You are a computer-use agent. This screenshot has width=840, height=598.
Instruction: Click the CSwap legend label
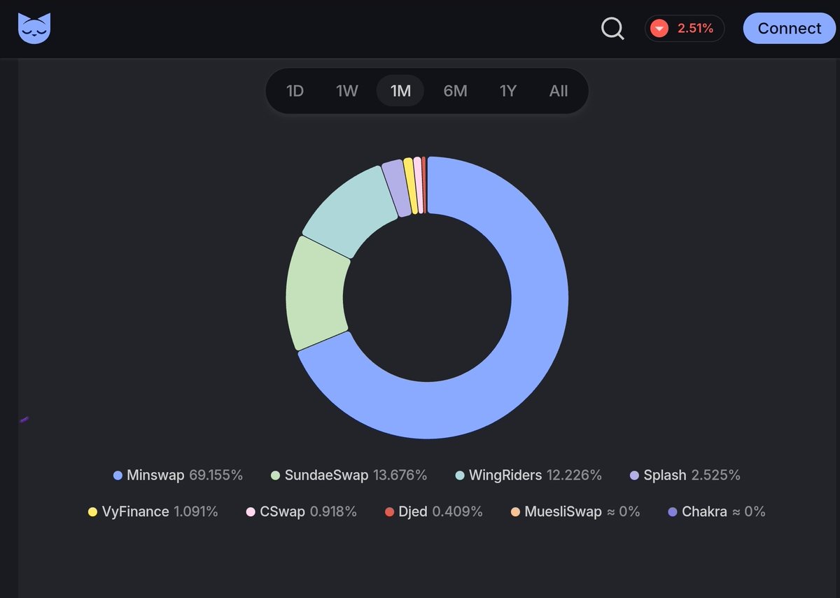tap(282, 512)
